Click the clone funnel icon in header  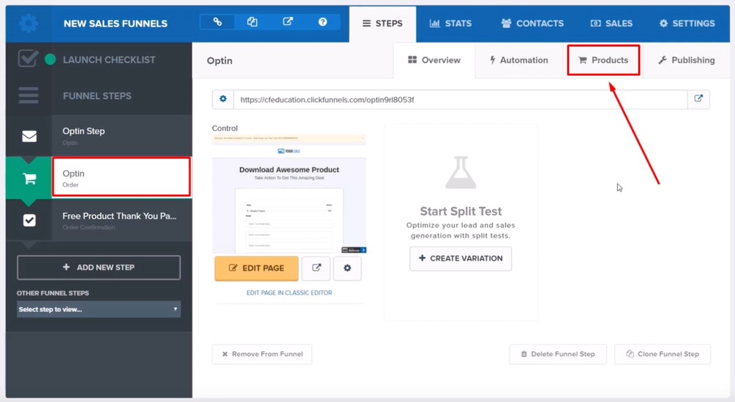point(252,22)
